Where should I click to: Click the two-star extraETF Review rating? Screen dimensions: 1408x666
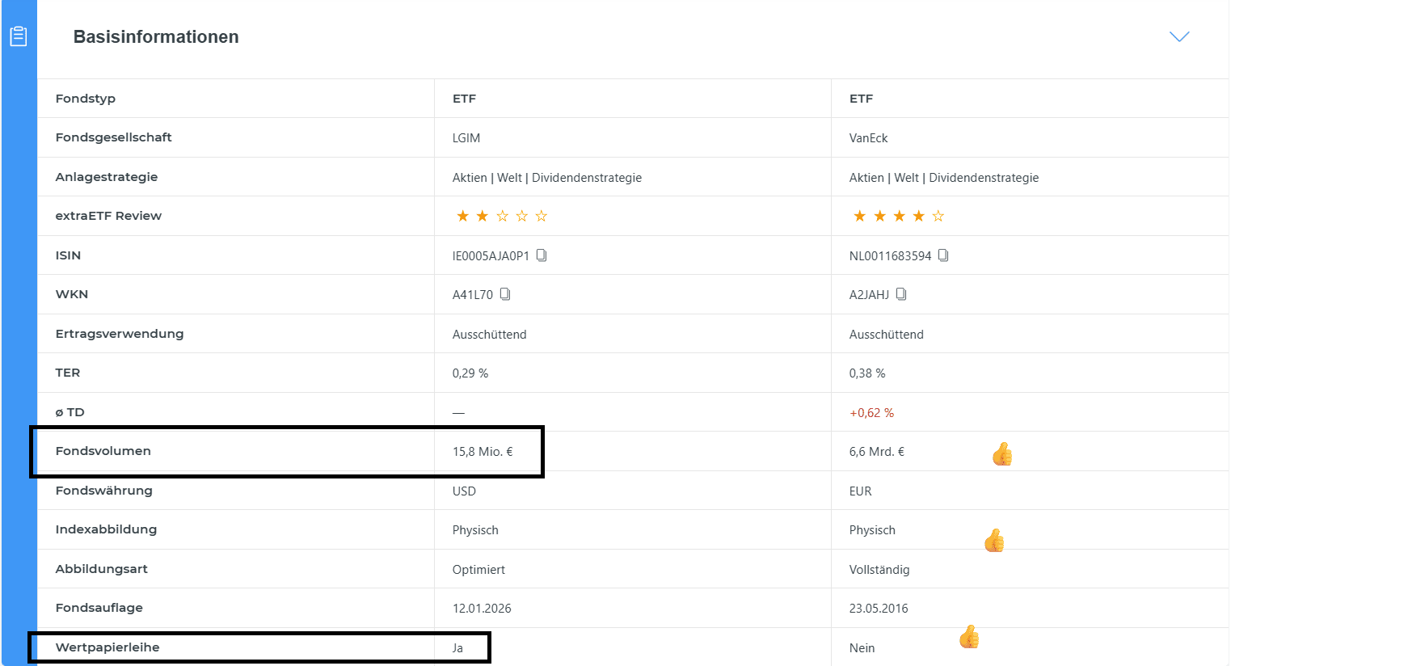click(x=502, y=216)
